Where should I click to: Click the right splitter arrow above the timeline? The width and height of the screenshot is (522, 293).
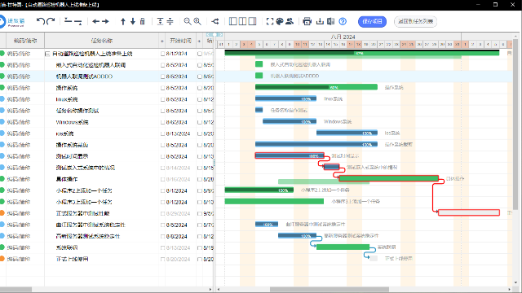coord(220,34)
